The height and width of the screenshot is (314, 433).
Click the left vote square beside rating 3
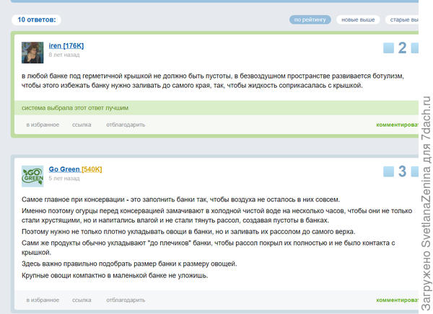pyautogui.click(x=388, y=172)
